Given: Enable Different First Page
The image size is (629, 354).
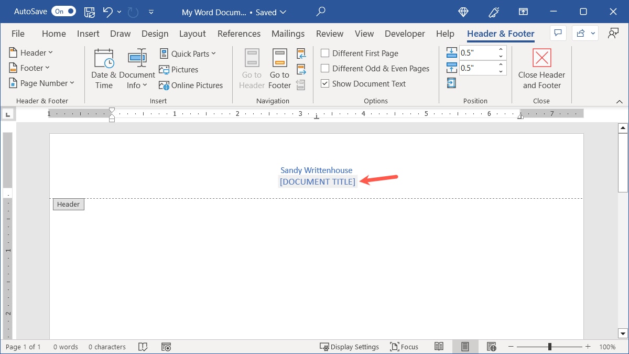Looking at the screenshot, I should 325,53.
